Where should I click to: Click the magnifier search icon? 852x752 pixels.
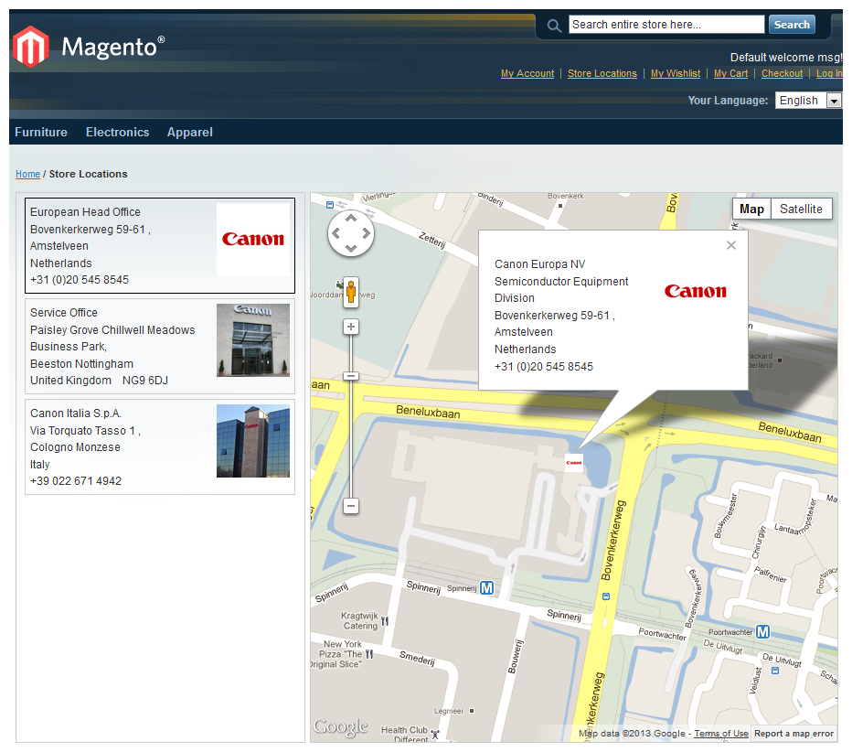(554, 26)
